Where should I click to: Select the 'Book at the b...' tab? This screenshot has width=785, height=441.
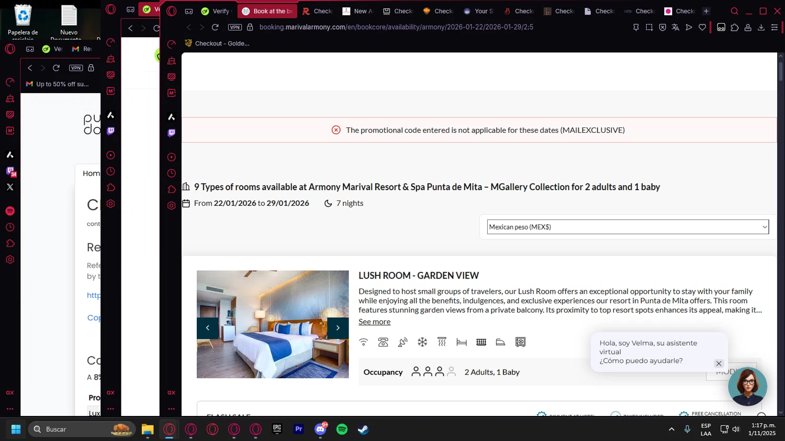(x=267, y=11)
